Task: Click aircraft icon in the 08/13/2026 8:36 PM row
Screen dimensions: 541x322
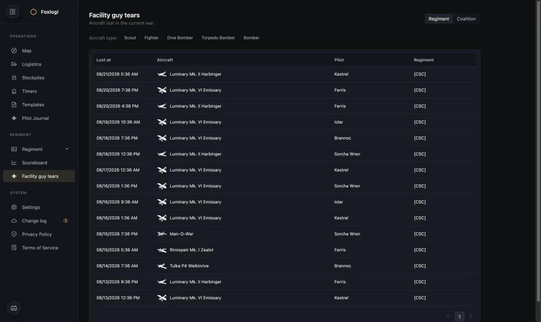Action: coord(162,282)
